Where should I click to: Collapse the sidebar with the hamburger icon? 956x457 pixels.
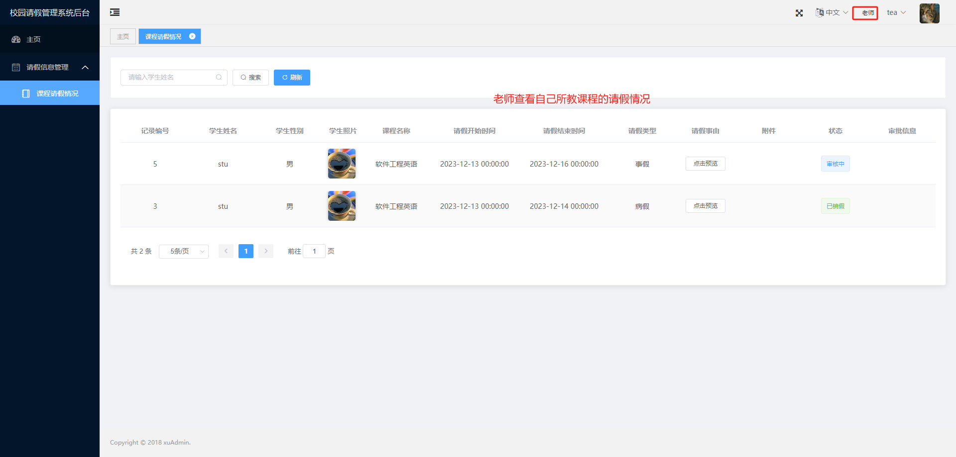114,12
